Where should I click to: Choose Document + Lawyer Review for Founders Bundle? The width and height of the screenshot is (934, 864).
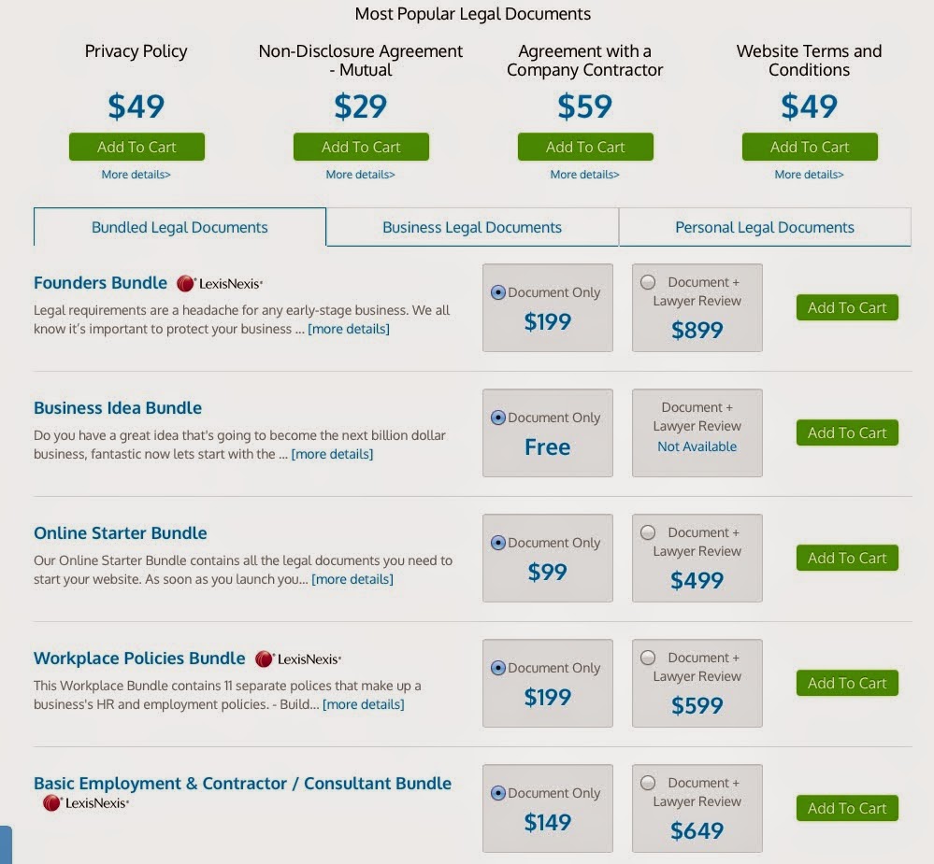pos(648,282)
